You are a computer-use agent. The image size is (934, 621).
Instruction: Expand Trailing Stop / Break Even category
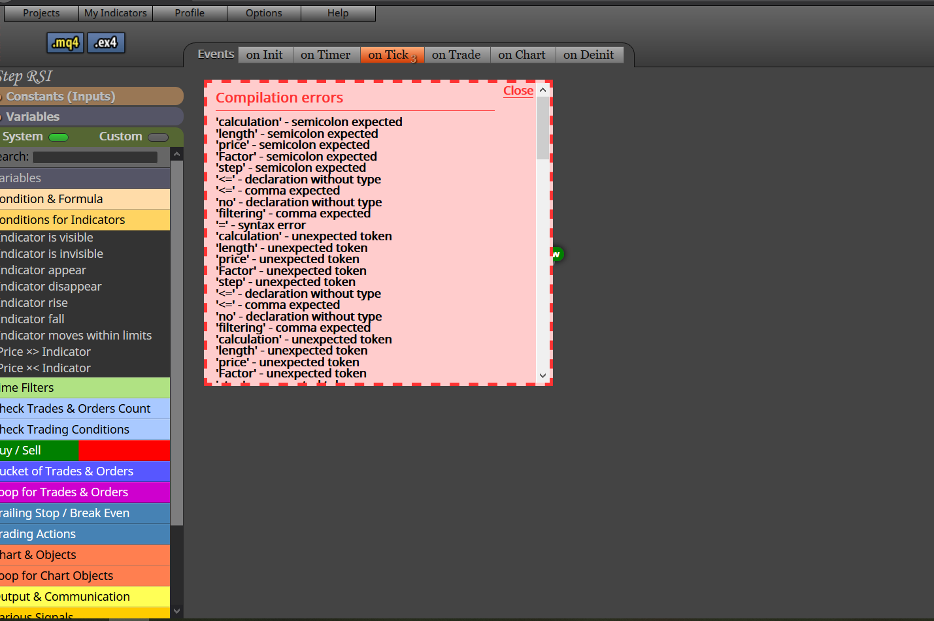pos(85,513)
